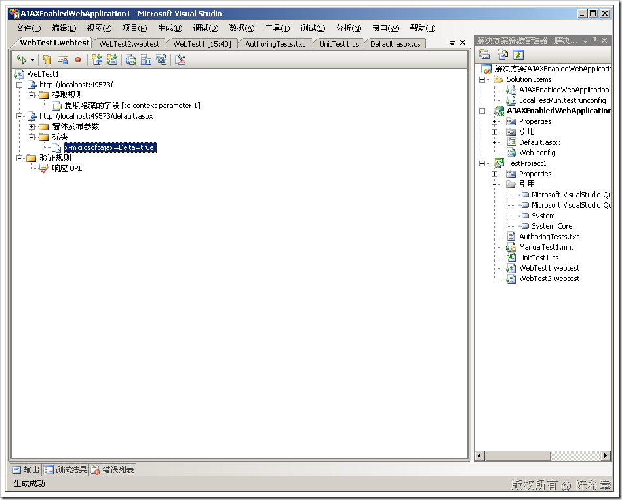Open the 文件(F) menu
The image size is (622, 500).
28,28
